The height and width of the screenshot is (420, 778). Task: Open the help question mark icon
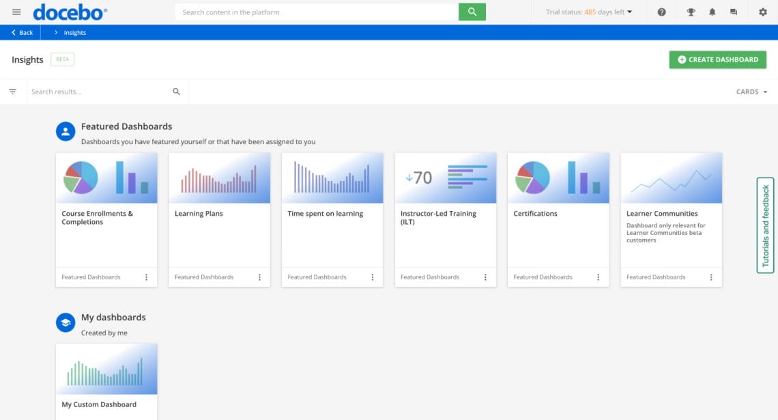tap(661, 12)
